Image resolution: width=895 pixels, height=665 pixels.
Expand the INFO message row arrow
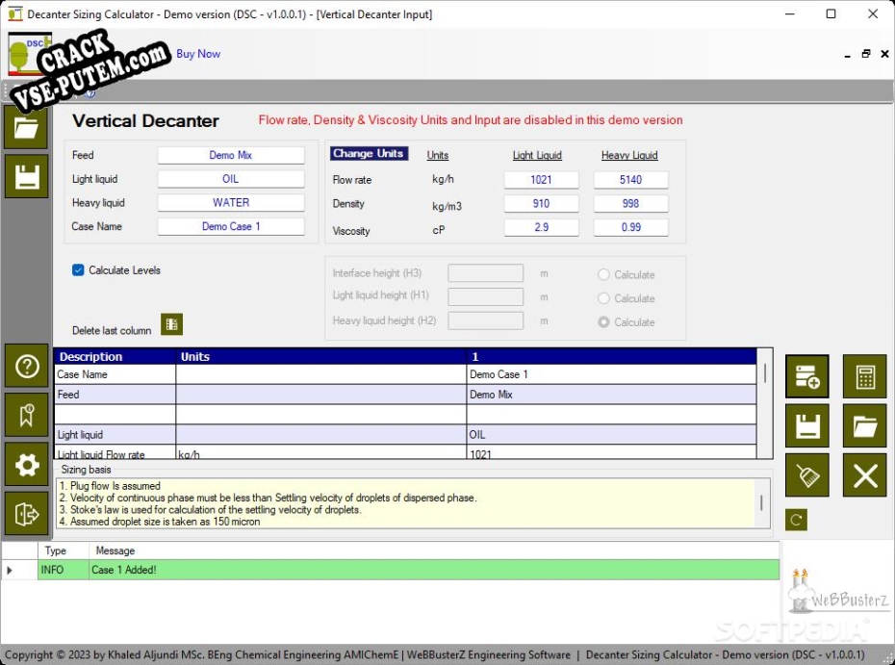pyautogui.click(x=10, y=570)
